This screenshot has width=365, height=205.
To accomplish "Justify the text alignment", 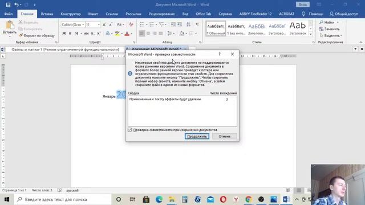I will point(161,34).
